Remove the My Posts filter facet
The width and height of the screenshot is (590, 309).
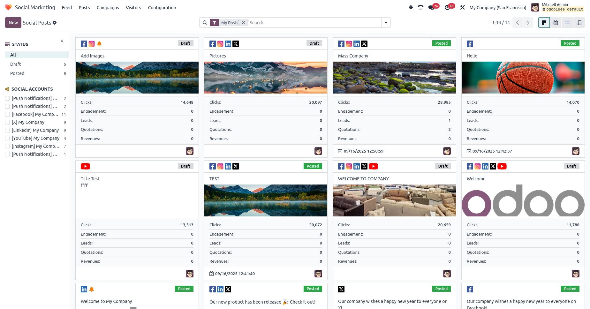[243, 23]
